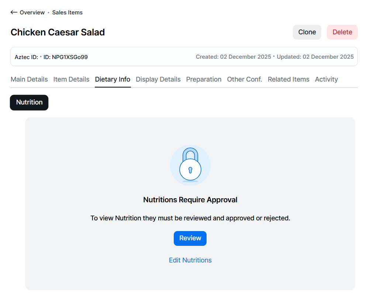Show the Preparation tab

pos(204,79)
